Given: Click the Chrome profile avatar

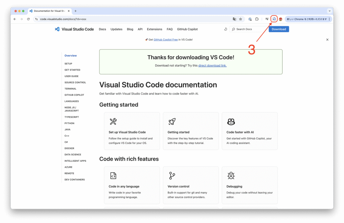Looking at the screenshot, I should click(281, 19).
